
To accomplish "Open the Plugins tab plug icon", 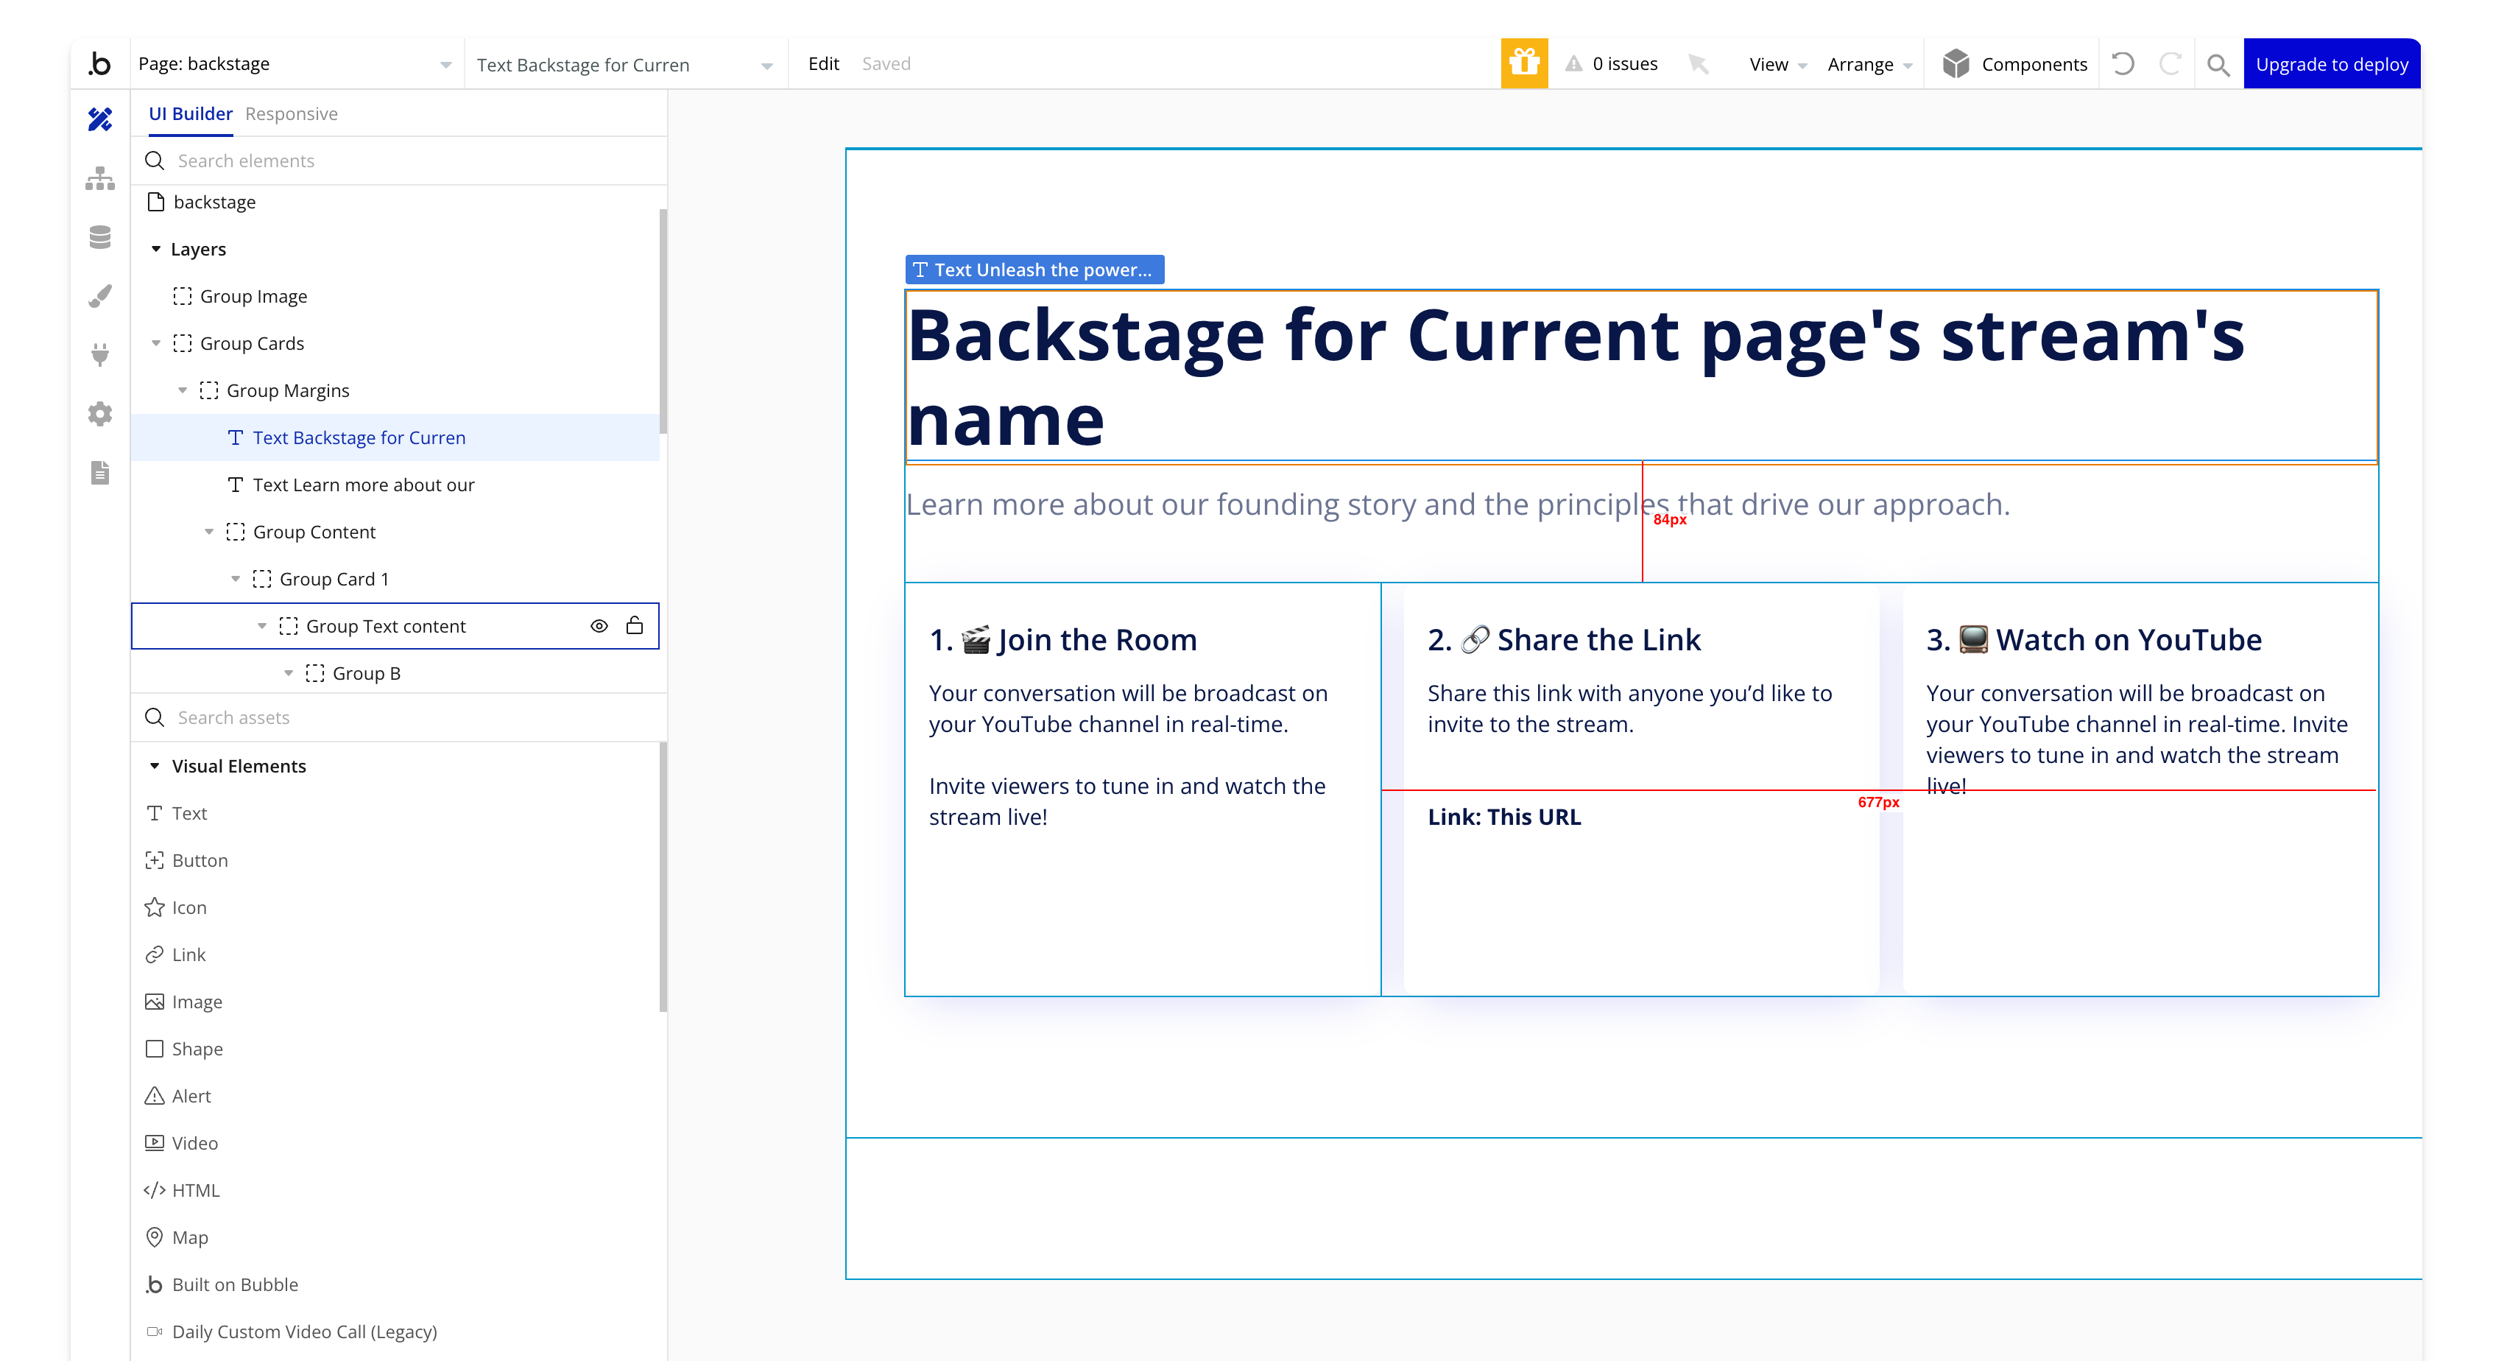I will [x=99, y=354].
